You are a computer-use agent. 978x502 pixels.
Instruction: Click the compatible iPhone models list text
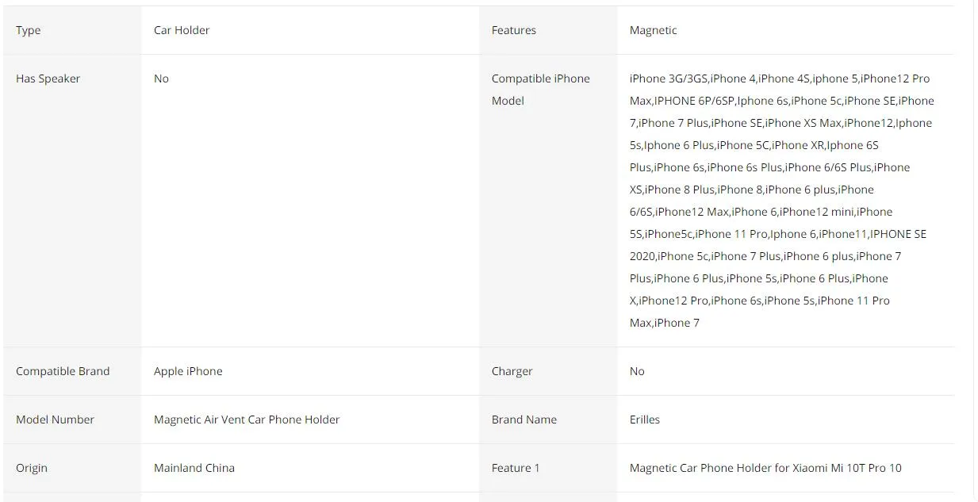(782, 201)
